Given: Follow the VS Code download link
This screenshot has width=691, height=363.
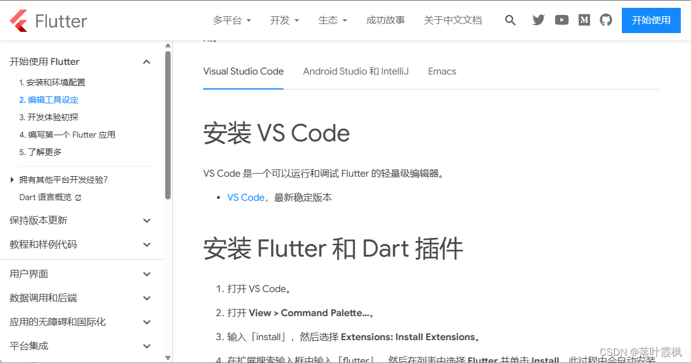Looking at the screenshot, I should click(246, 198).
